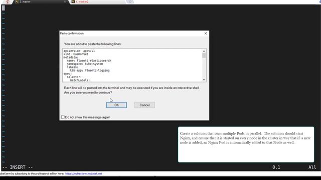
Task: Close the master tab
Action: tap(65, 1)
